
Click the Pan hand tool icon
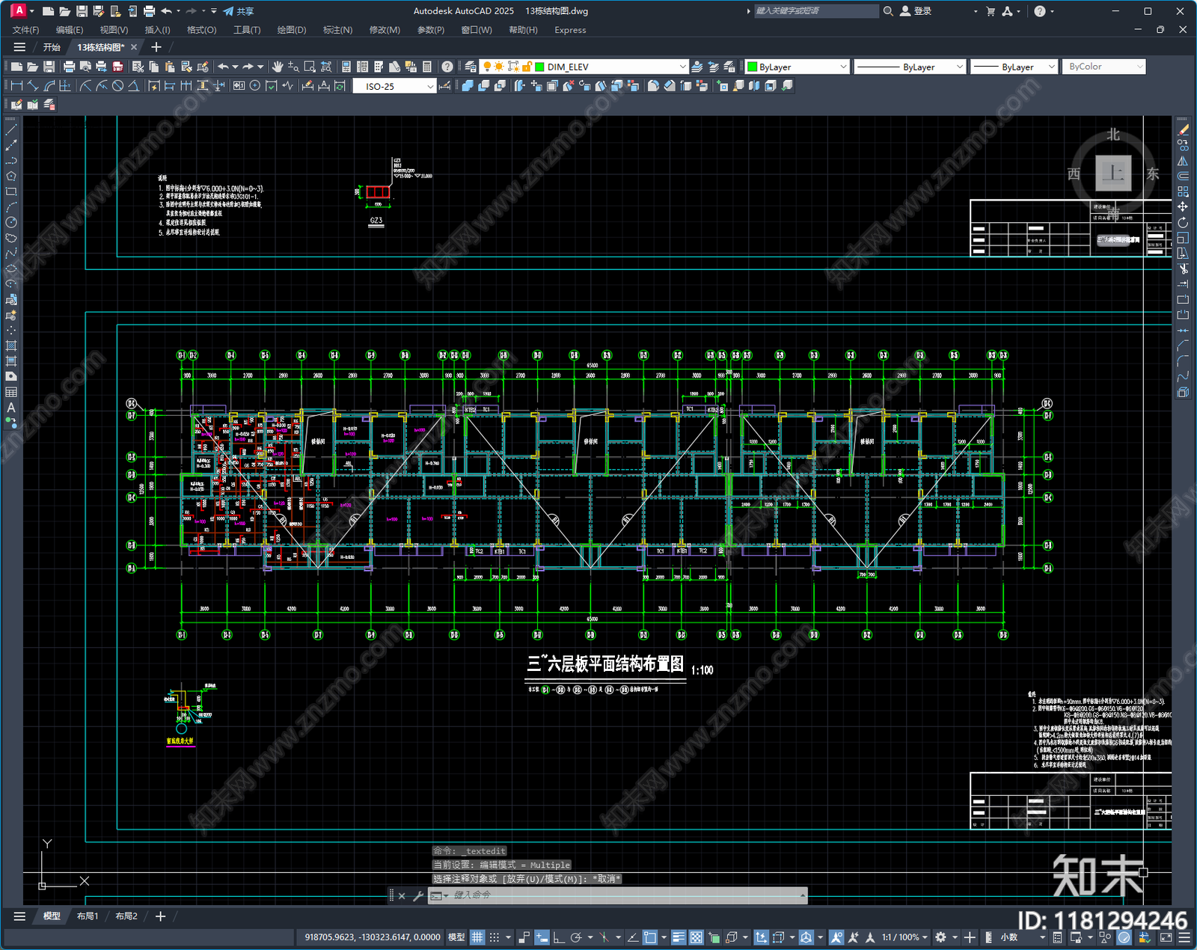(x=278, y=67)
